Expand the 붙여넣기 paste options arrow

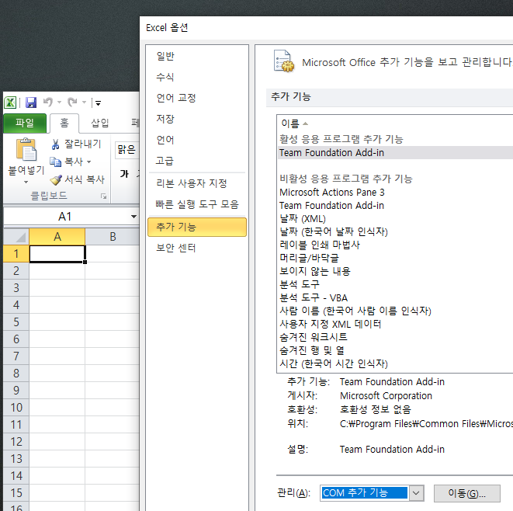click(26, 182)
